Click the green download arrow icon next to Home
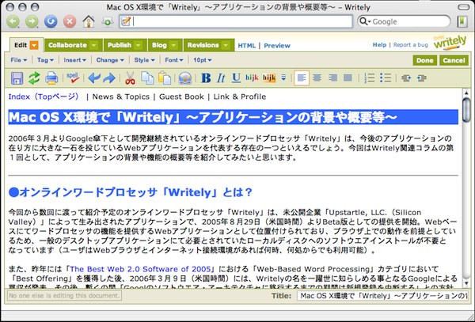The image size is (475, 322). tap(107, 21)
